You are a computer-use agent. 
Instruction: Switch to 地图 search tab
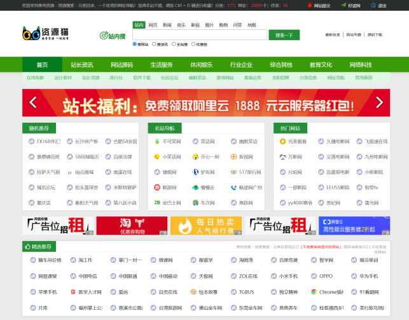click(x=251, y=25)
